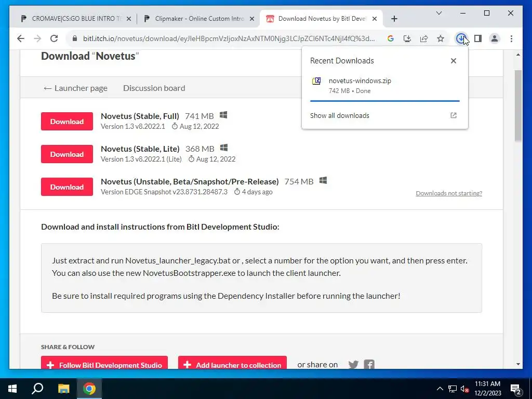Viewport: 532px width, 399px height.
Task: Select the Download Novetus tab
Action: (x=322, y=19)
